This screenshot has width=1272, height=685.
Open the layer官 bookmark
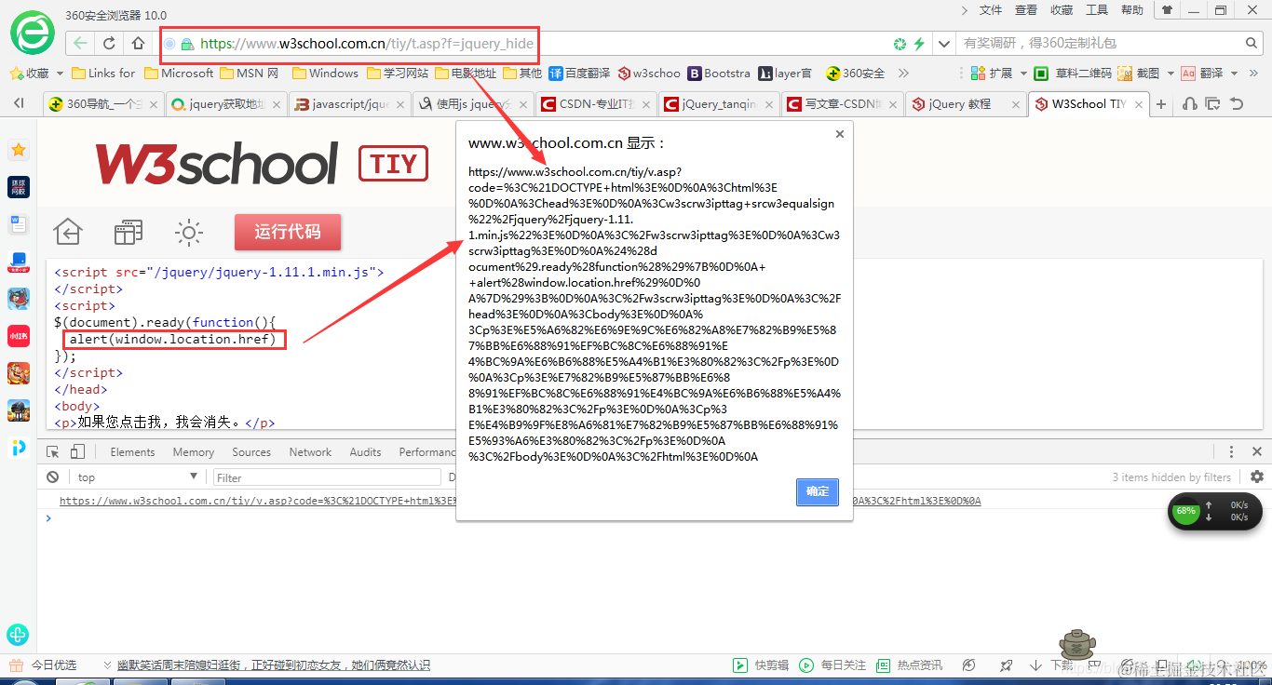(785, 73)
